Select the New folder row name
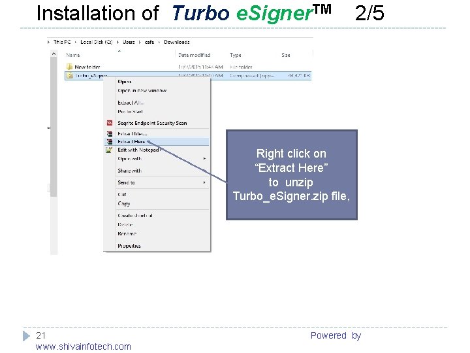The image size is (470, 353). [87, 67]
